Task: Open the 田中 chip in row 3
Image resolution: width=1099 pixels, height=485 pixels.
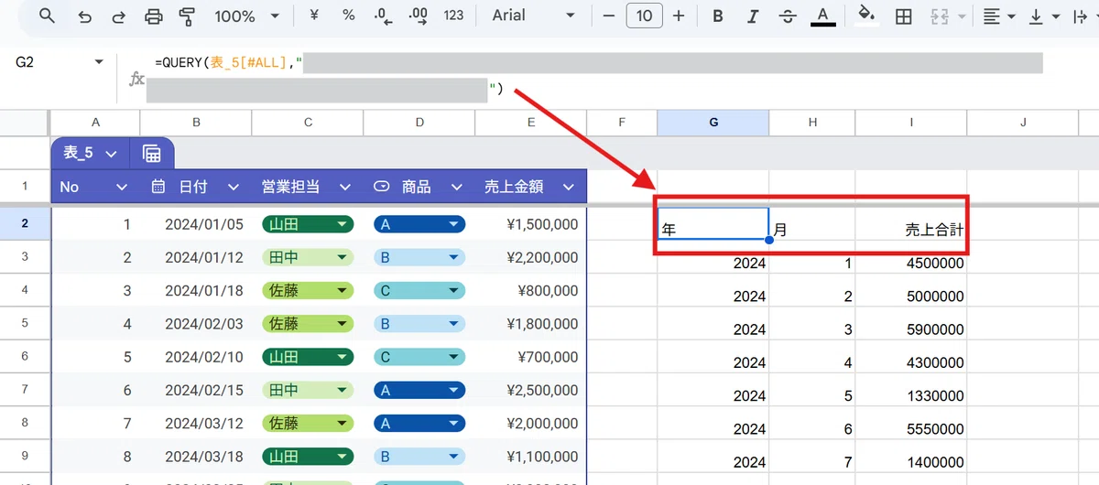Action: (x=308, y=258)
